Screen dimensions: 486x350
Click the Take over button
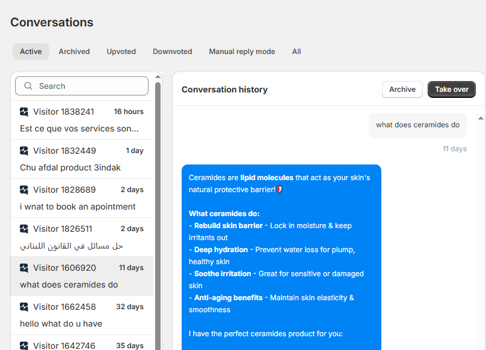[451, 89]
